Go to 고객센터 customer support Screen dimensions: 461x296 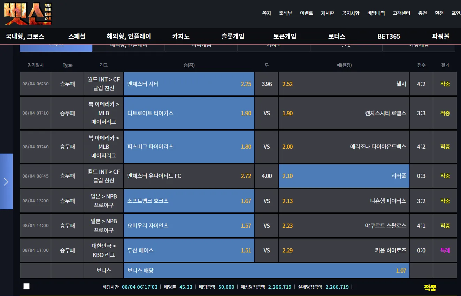[x=401, y=13]
